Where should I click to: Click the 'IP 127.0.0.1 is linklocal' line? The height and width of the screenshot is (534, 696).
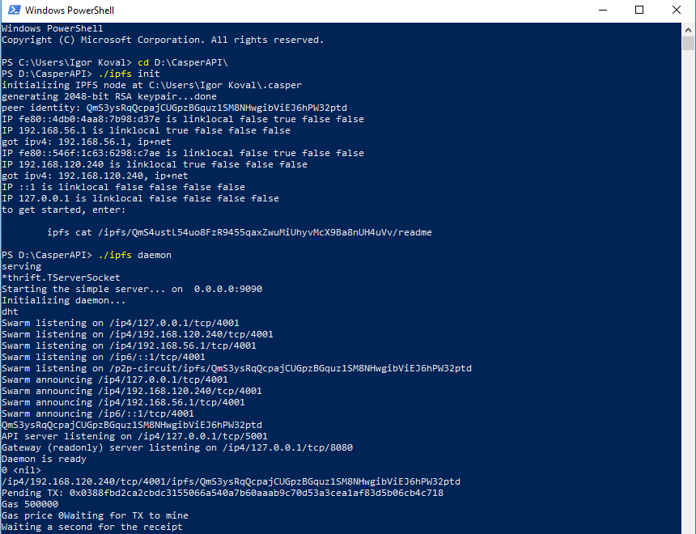tap(140, 198)
